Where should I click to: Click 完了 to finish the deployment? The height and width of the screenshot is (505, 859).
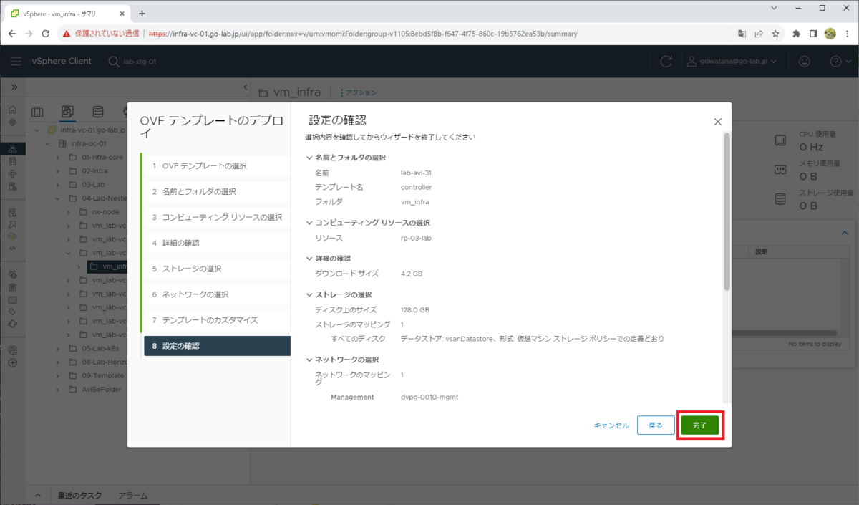(x=699, y=425)
